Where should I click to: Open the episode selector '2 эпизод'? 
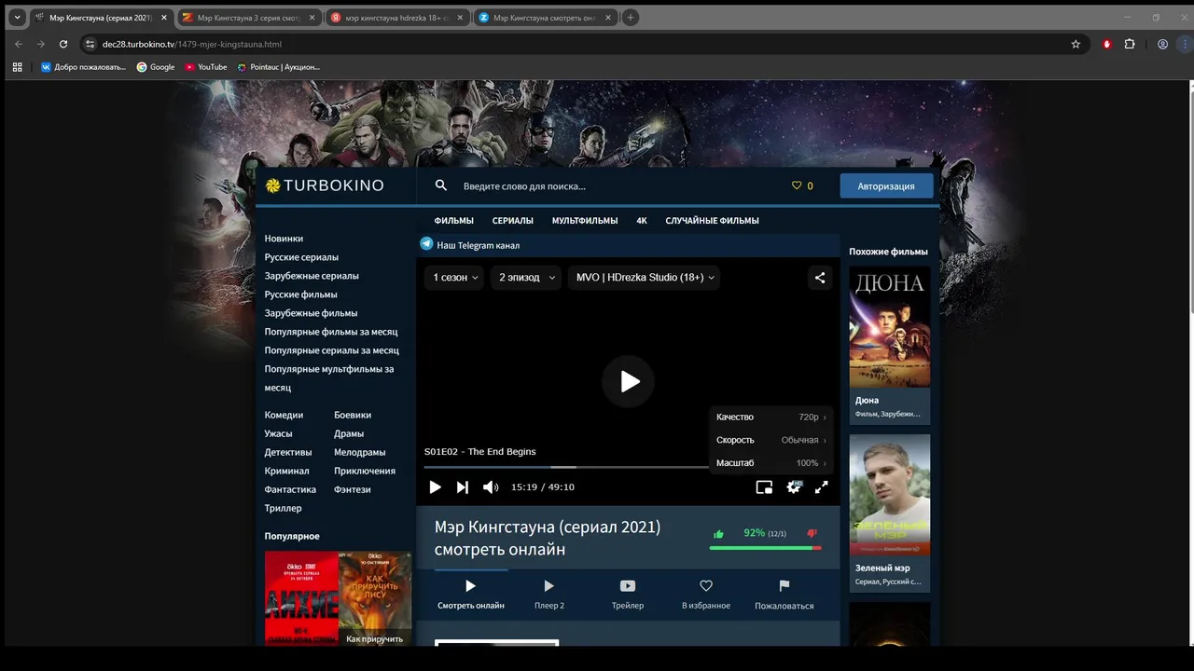tap(527, 278)
